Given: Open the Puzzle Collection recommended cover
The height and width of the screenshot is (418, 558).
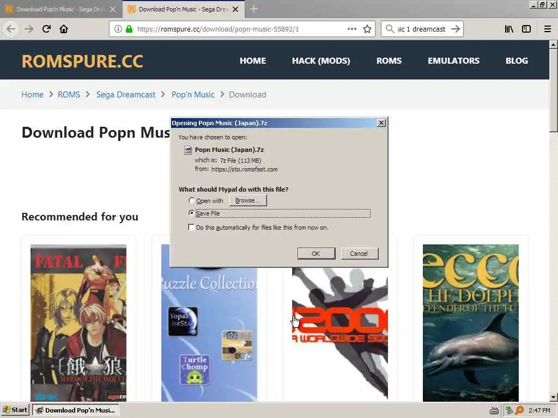Looking at the screenshot, I should pos(209,334).
